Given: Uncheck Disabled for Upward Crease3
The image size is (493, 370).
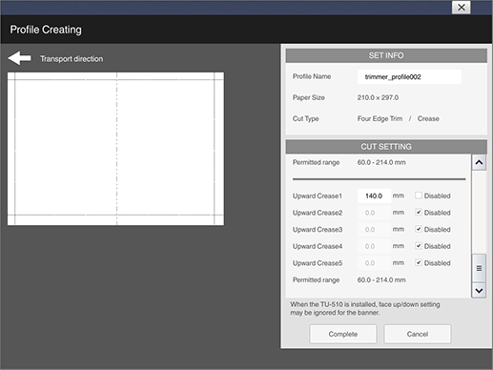Looking at the screenshot, I should pyautogui.click(x=419, y=229).
